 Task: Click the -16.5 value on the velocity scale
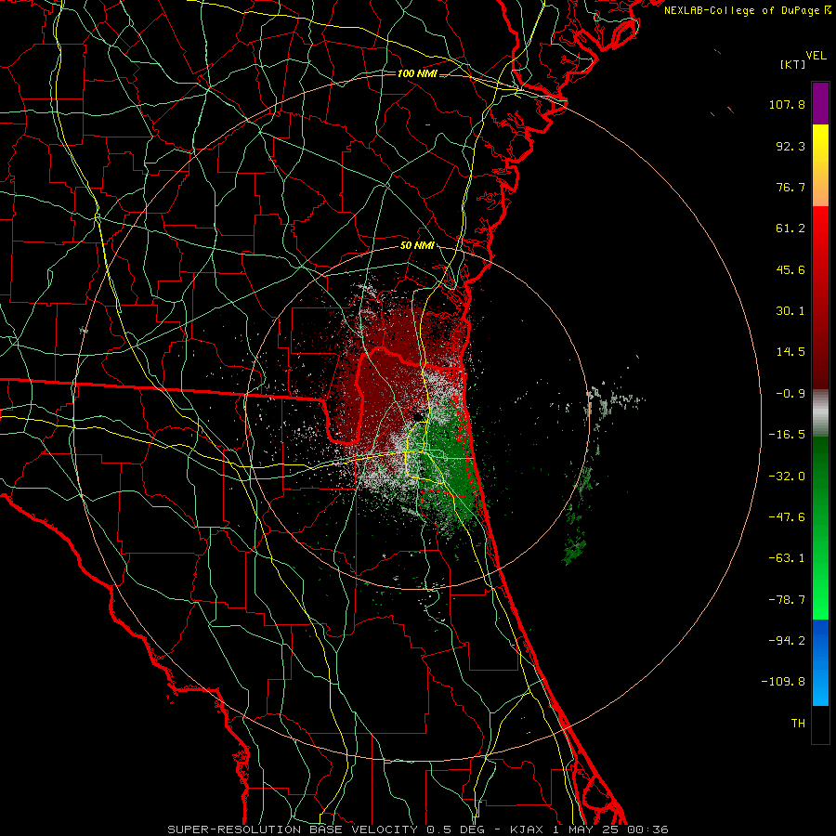[787, 435]
